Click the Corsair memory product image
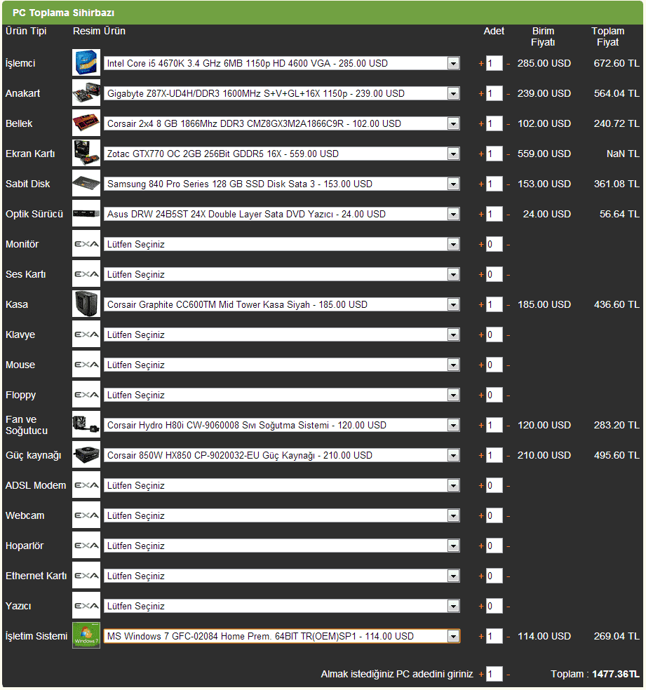The width and height of the screenshot is (646, 690). pos(86,123)
